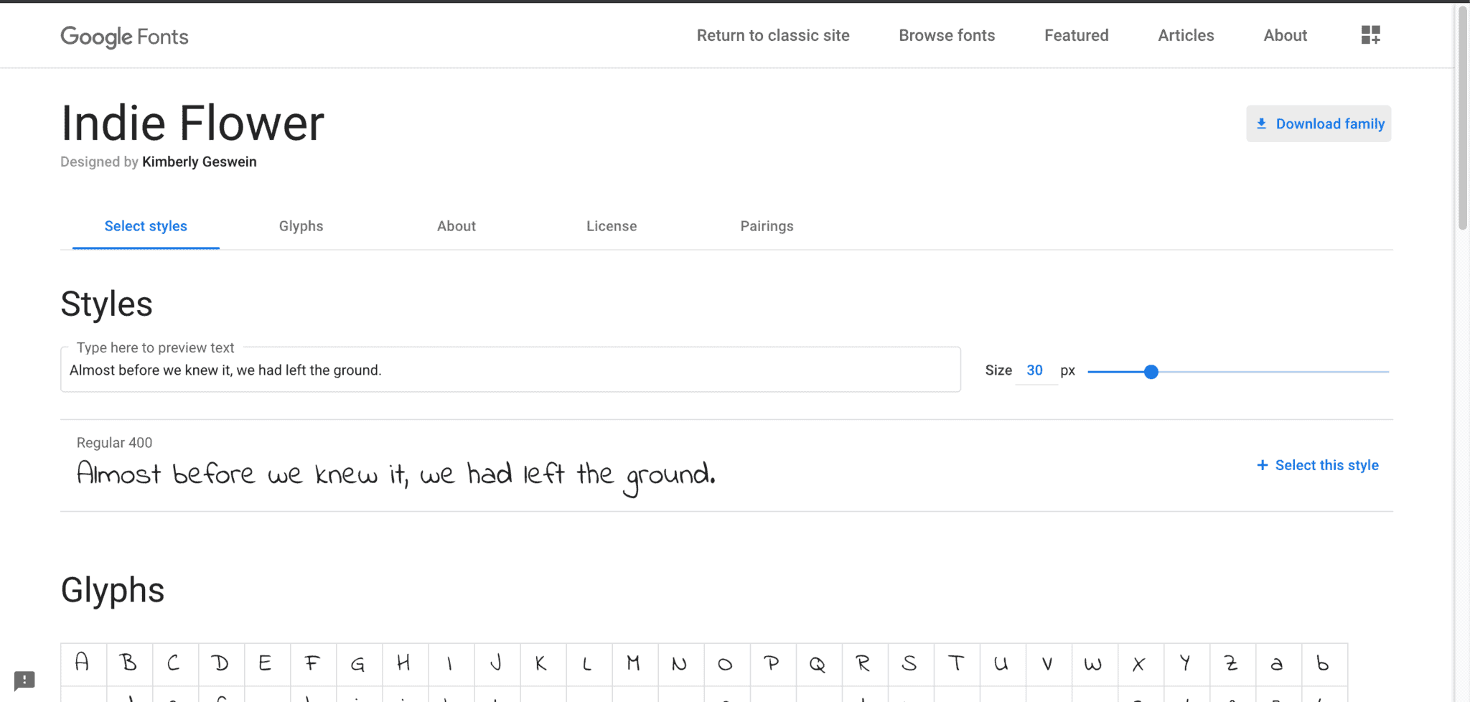The image size is (1470, 702).
Task: Click the Download family button
Action: coord(1319,123)
